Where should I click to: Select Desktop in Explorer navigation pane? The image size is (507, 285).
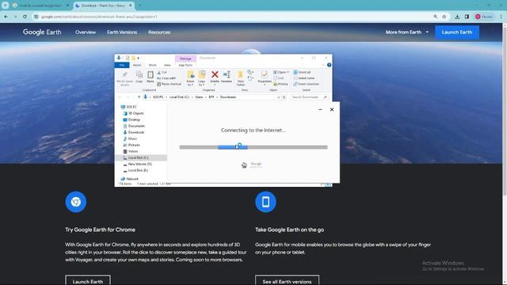[x=134, y=120]
